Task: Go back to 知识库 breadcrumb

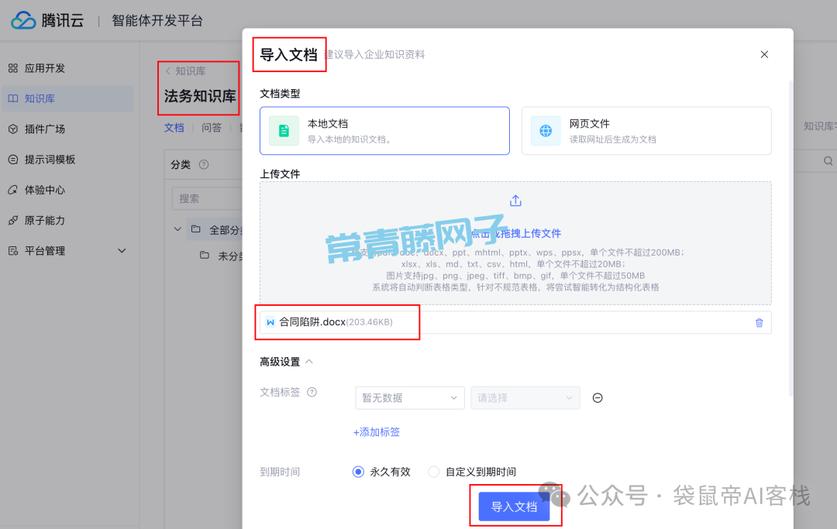Action: [x=186, y=71]
